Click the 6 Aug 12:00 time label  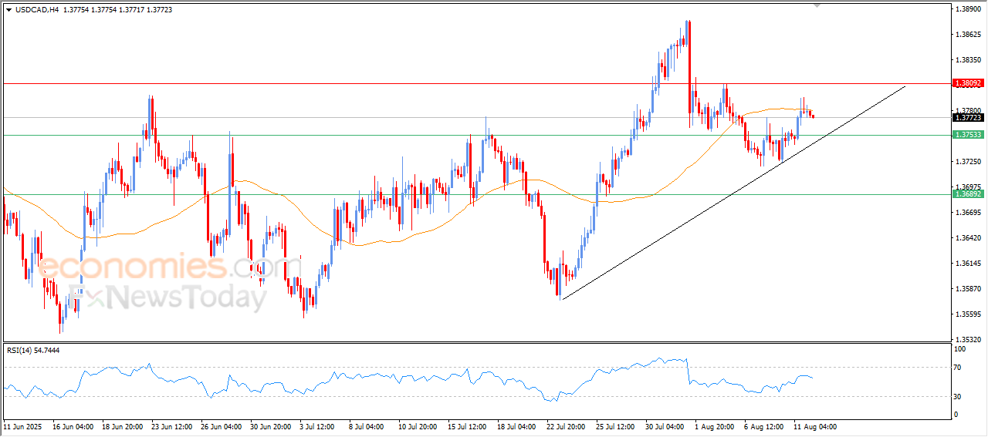tap(763, 426)
